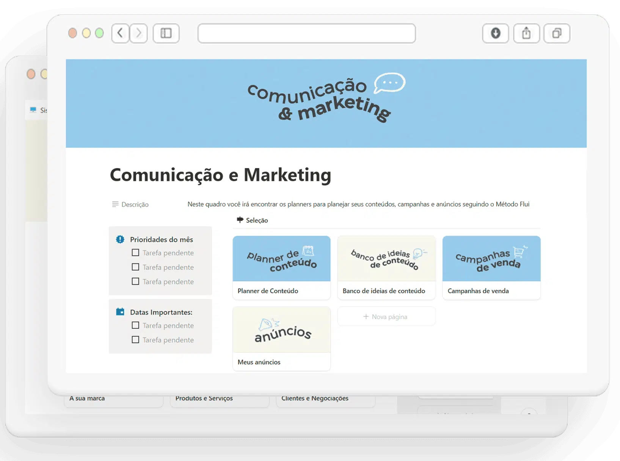Click the Prioridades do mês alert icon

(x=120, y=239)
